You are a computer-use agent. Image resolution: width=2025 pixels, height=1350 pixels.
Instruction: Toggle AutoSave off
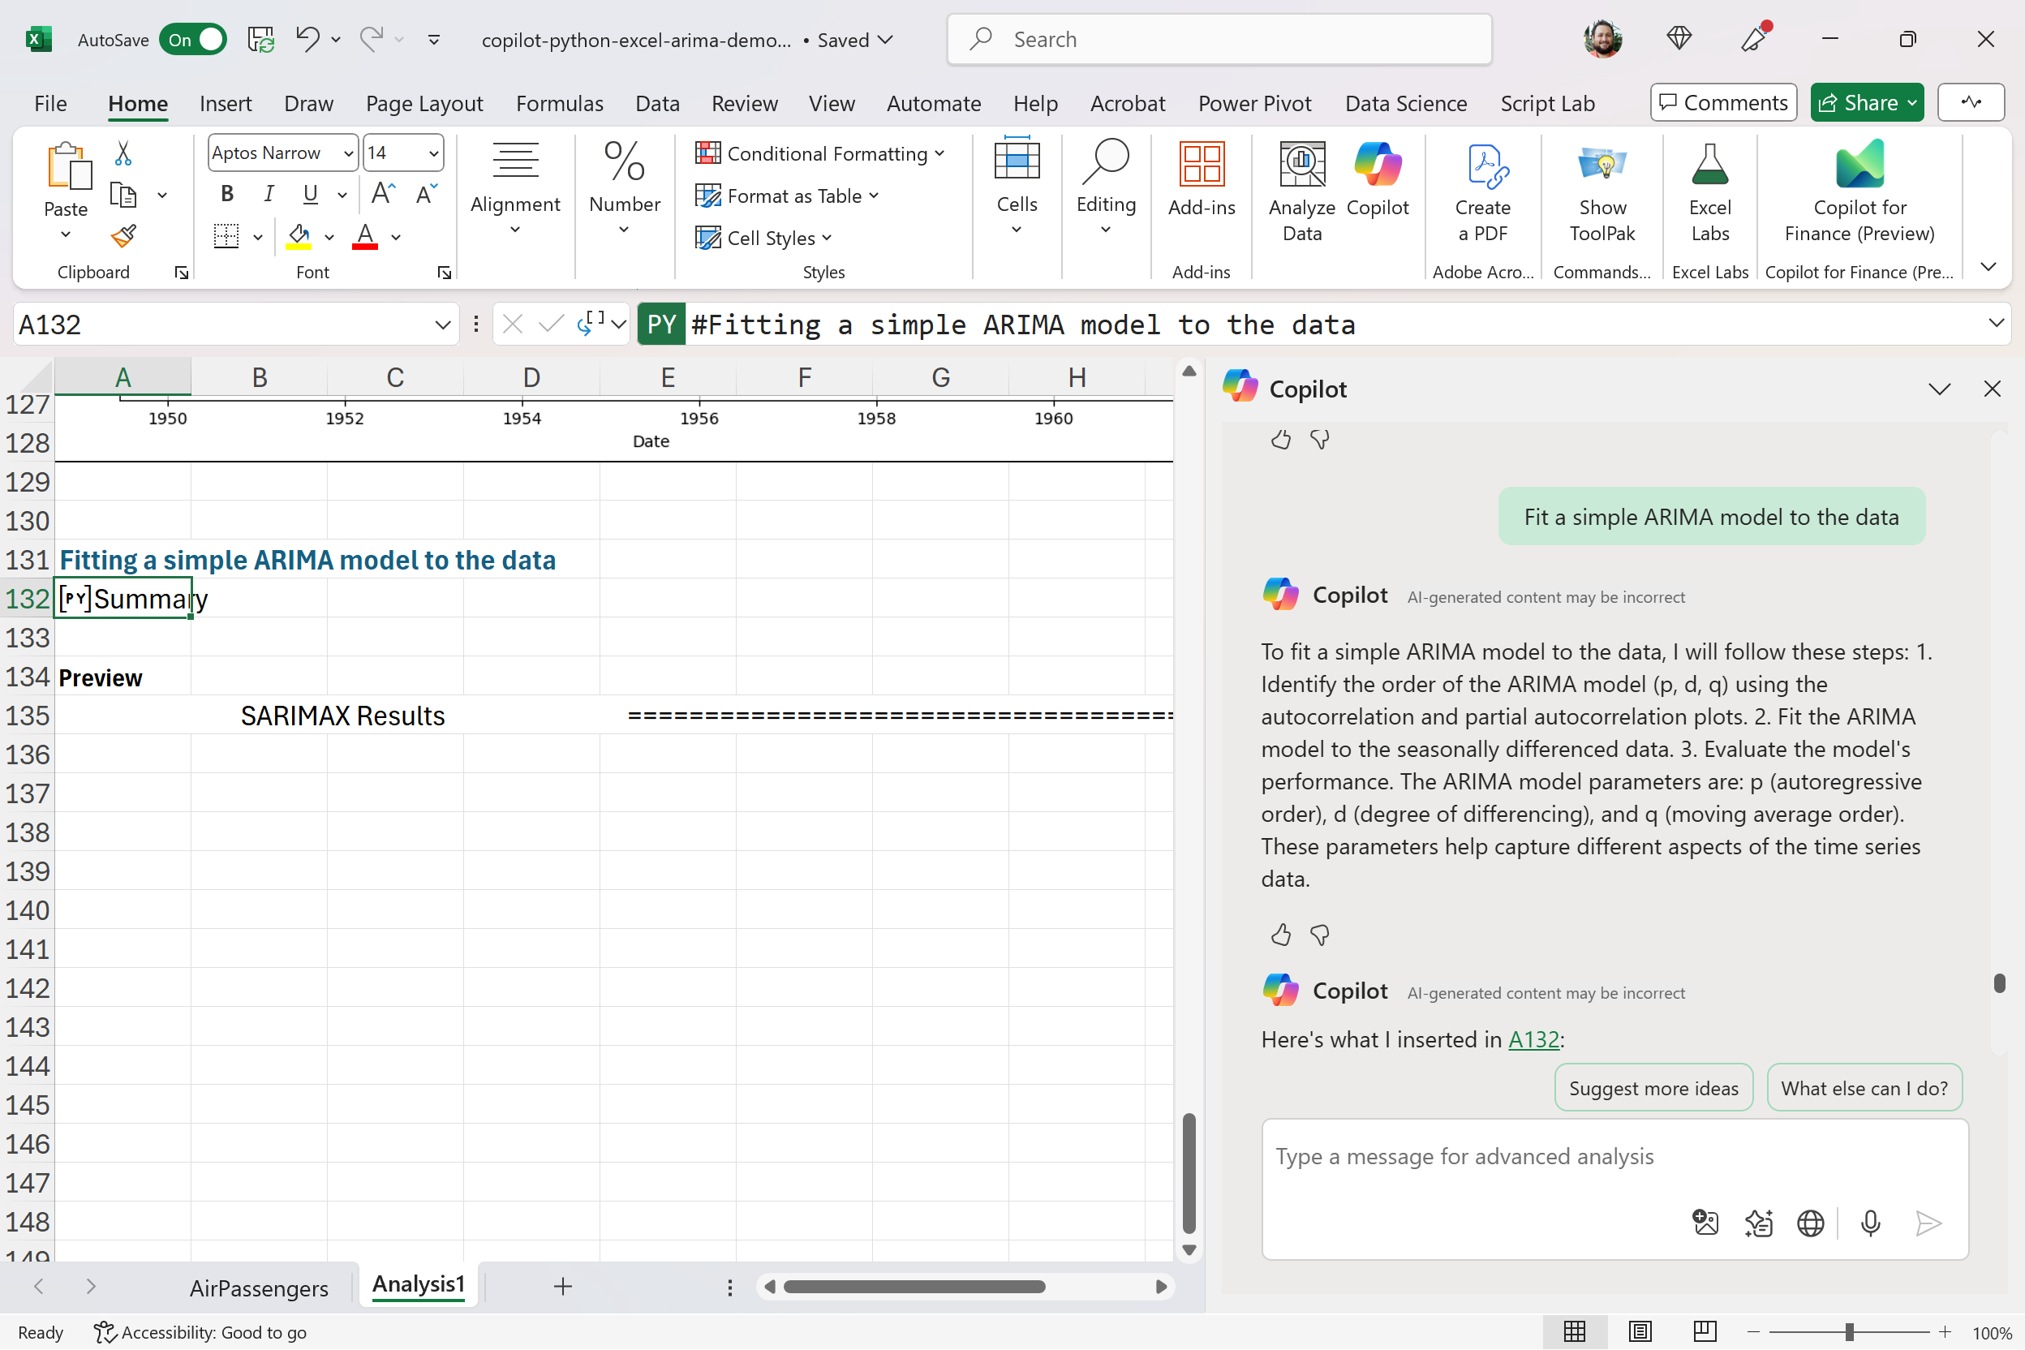193,40
